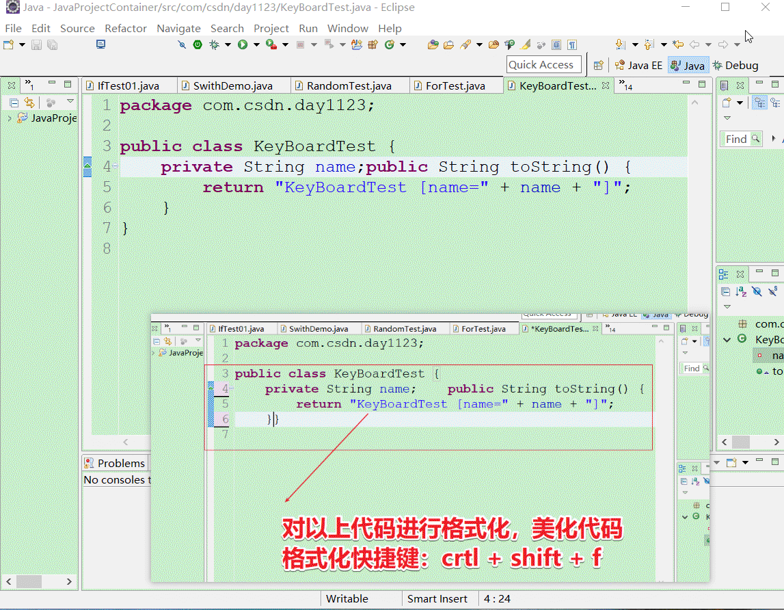
Task: Switch to the IfTest01.java editor tab
Action: 129,85
